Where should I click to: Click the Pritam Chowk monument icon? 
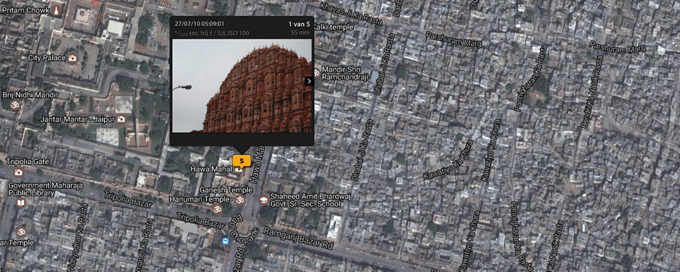[x=56, y=11]
